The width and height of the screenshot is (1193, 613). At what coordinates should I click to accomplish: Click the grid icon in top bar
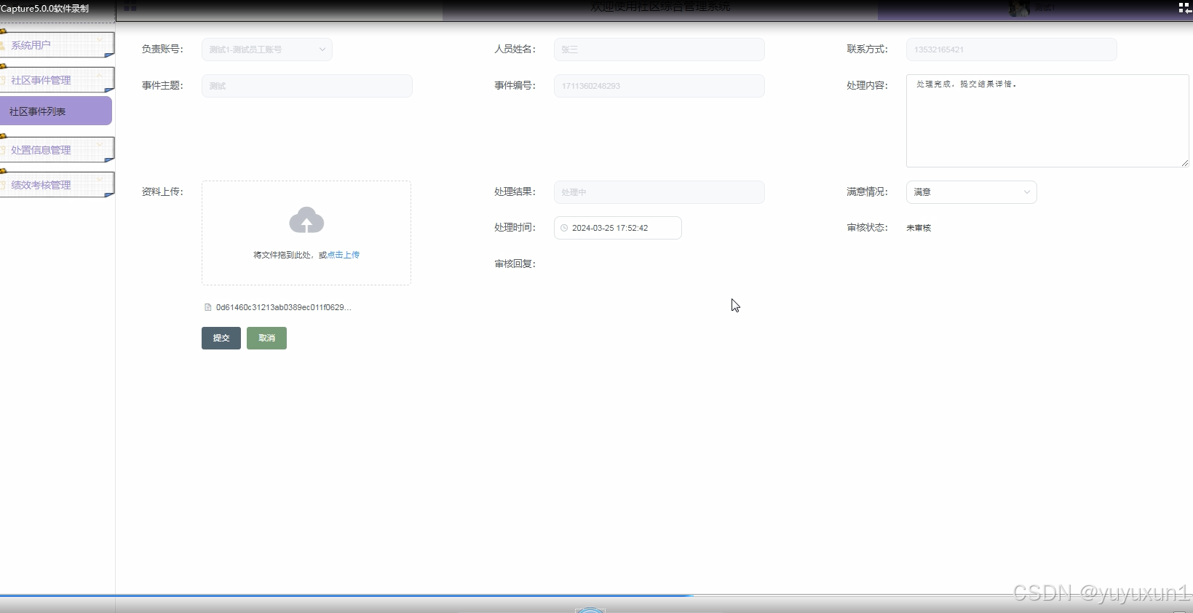[x=130, y=7]
